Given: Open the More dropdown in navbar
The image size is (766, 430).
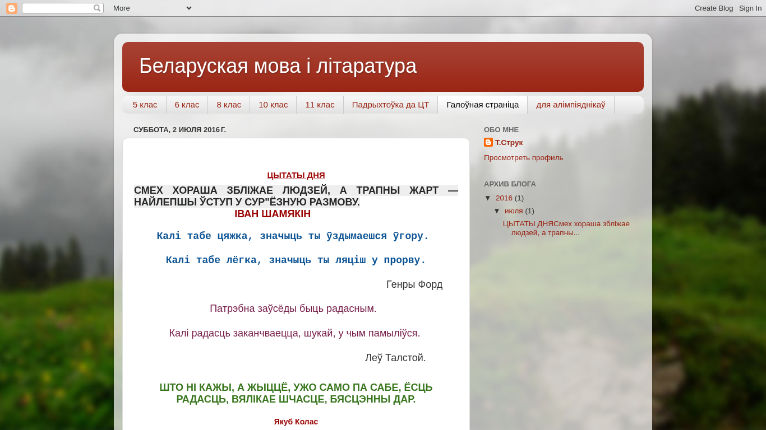Looking at the screenshot, I should tap(152, 8).
